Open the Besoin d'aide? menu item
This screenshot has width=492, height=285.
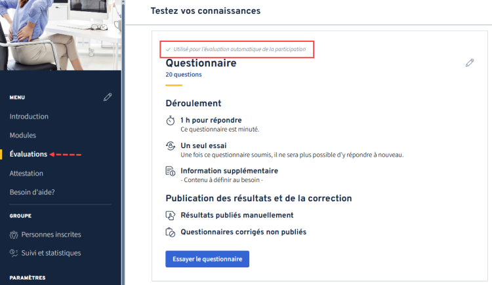tap(32, 193)
